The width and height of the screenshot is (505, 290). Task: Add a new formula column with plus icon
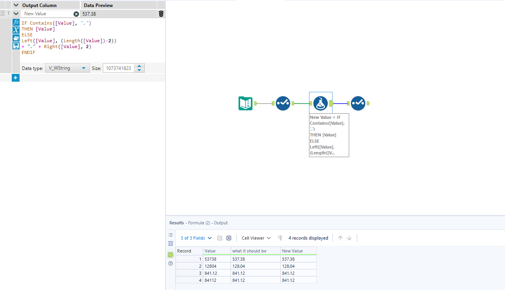(16, 77)
